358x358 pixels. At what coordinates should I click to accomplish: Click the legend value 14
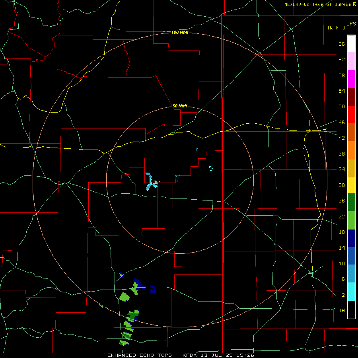click(x=342, y=248)
